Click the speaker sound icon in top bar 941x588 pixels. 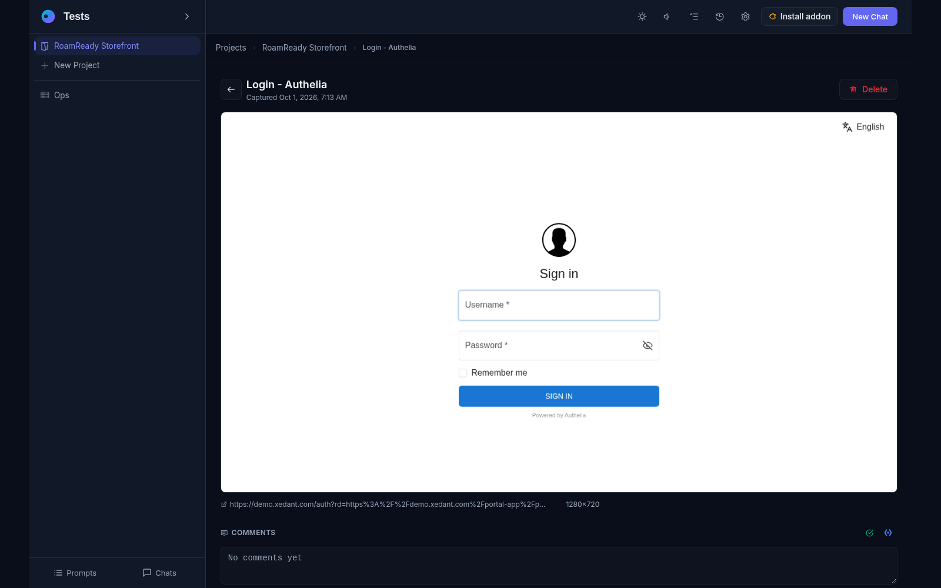click(667, 16)
